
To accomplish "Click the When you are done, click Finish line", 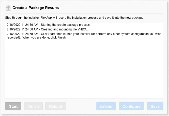I will [44, 37].
